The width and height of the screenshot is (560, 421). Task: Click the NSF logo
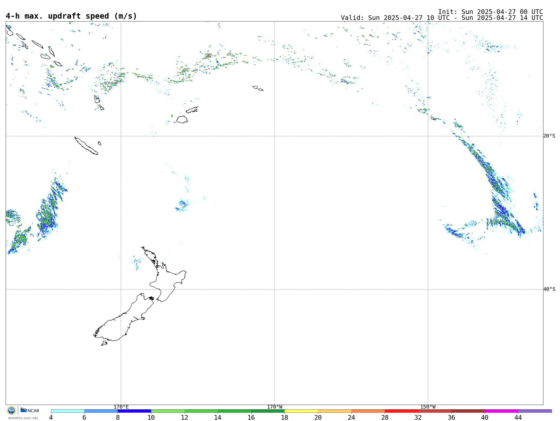tap(11, 410)
